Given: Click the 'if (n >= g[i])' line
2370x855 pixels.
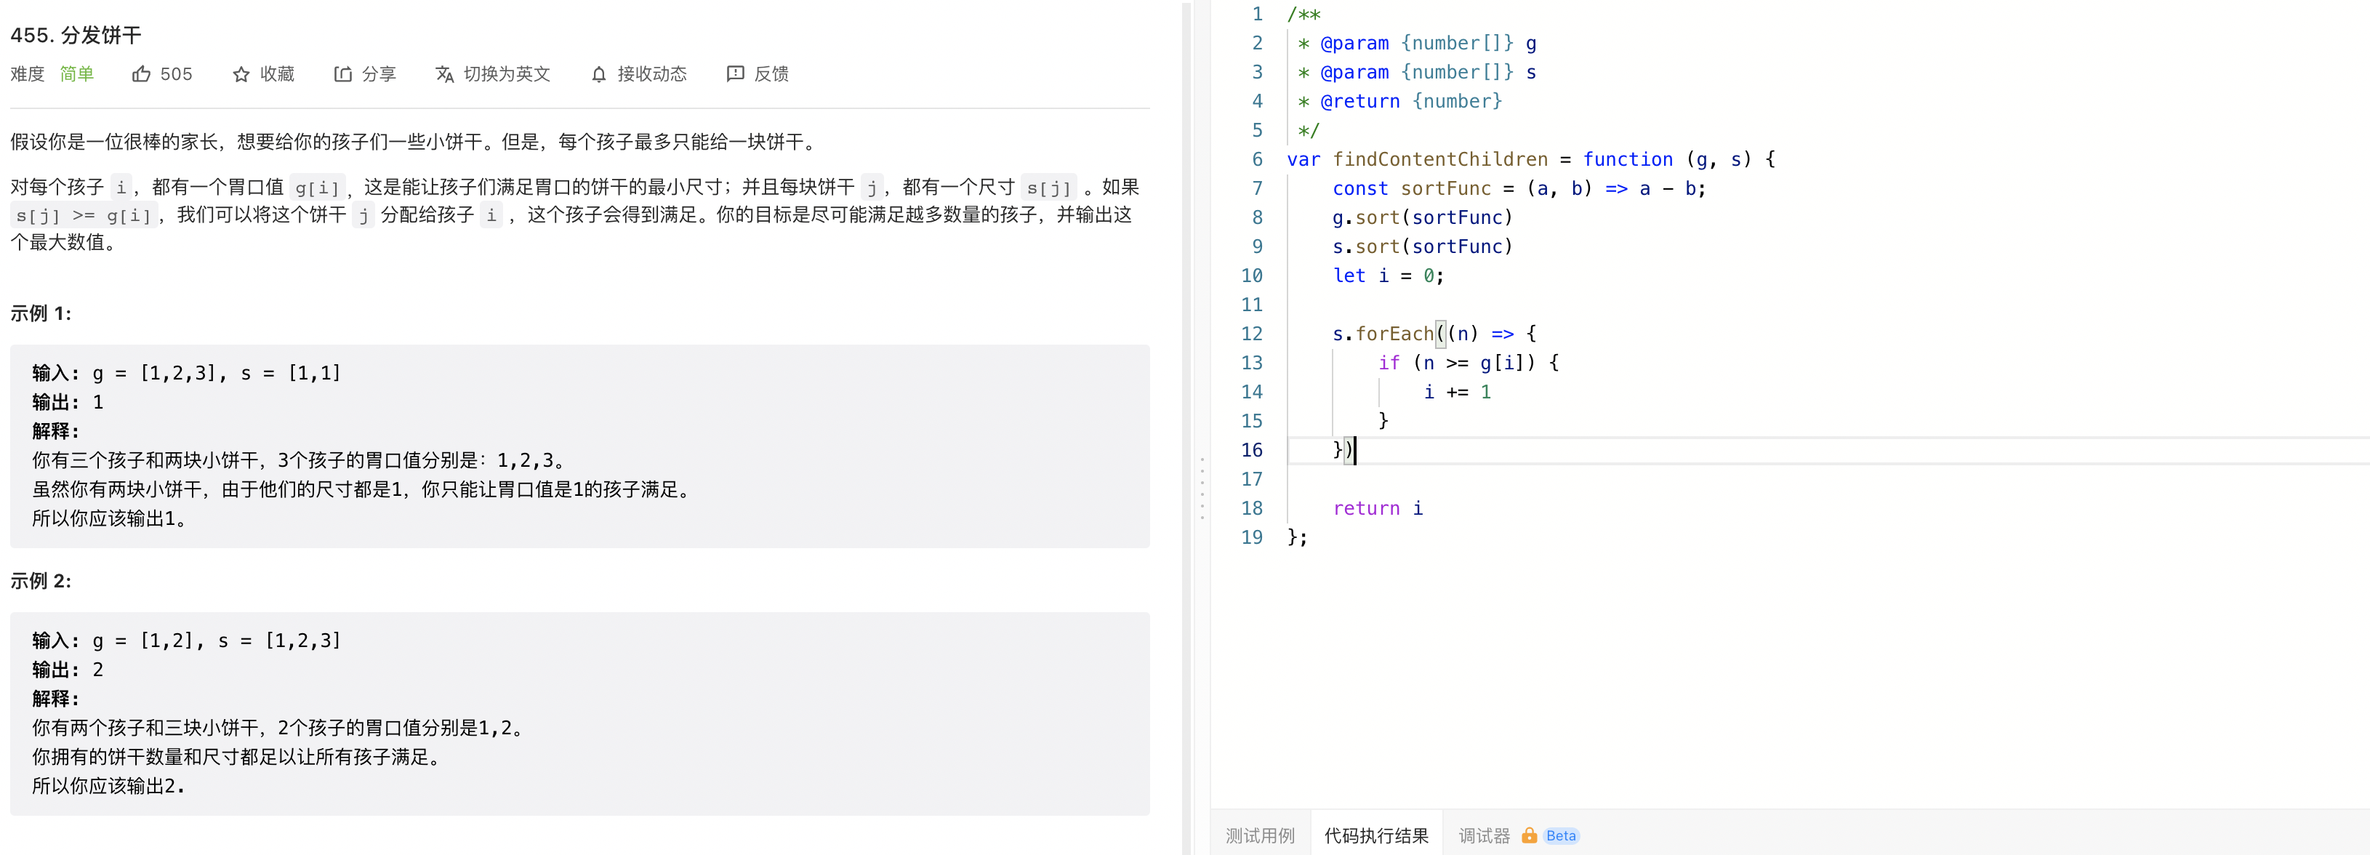Looking at the screenshot, I should click(1469, 363).
